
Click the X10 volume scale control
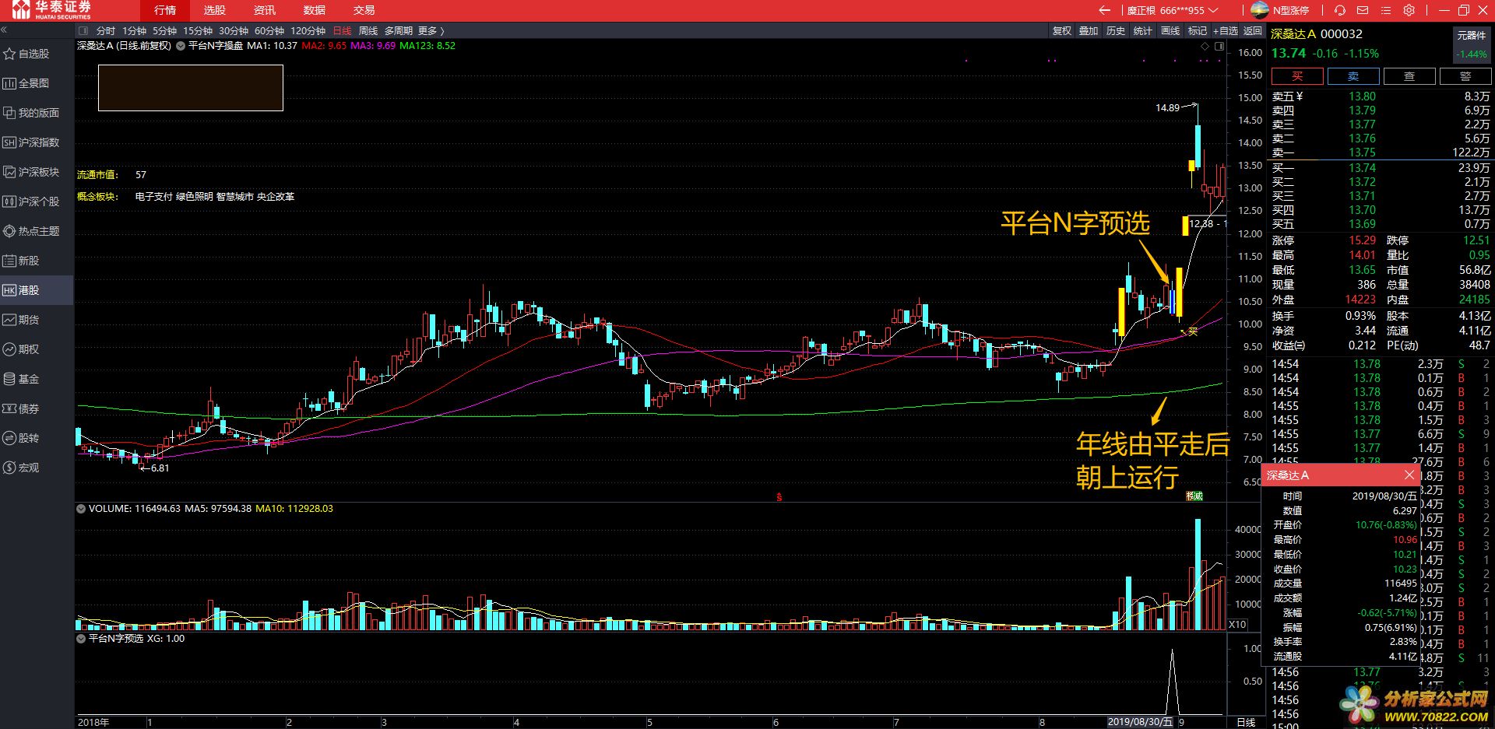point(1237,624)
